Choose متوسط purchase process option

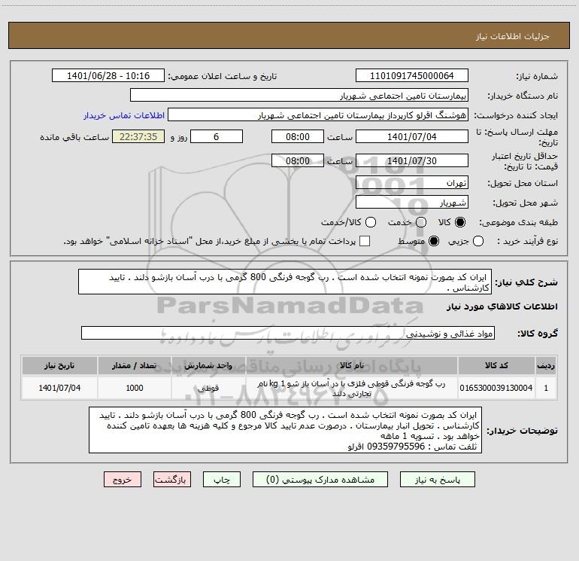pyautogui.click(x=434, y=241)
